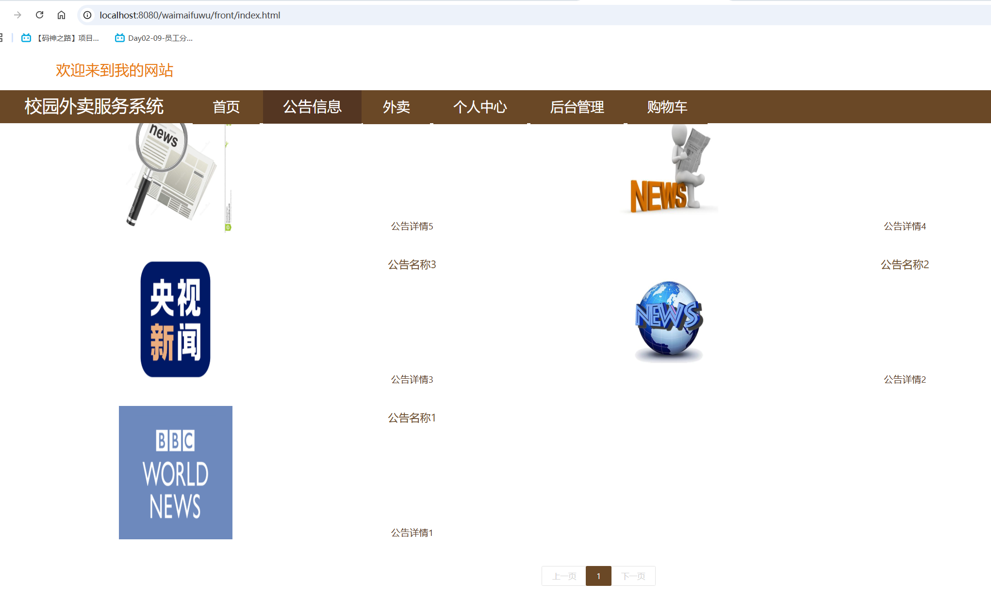Open the 首页 menu item

coord(226,107)
